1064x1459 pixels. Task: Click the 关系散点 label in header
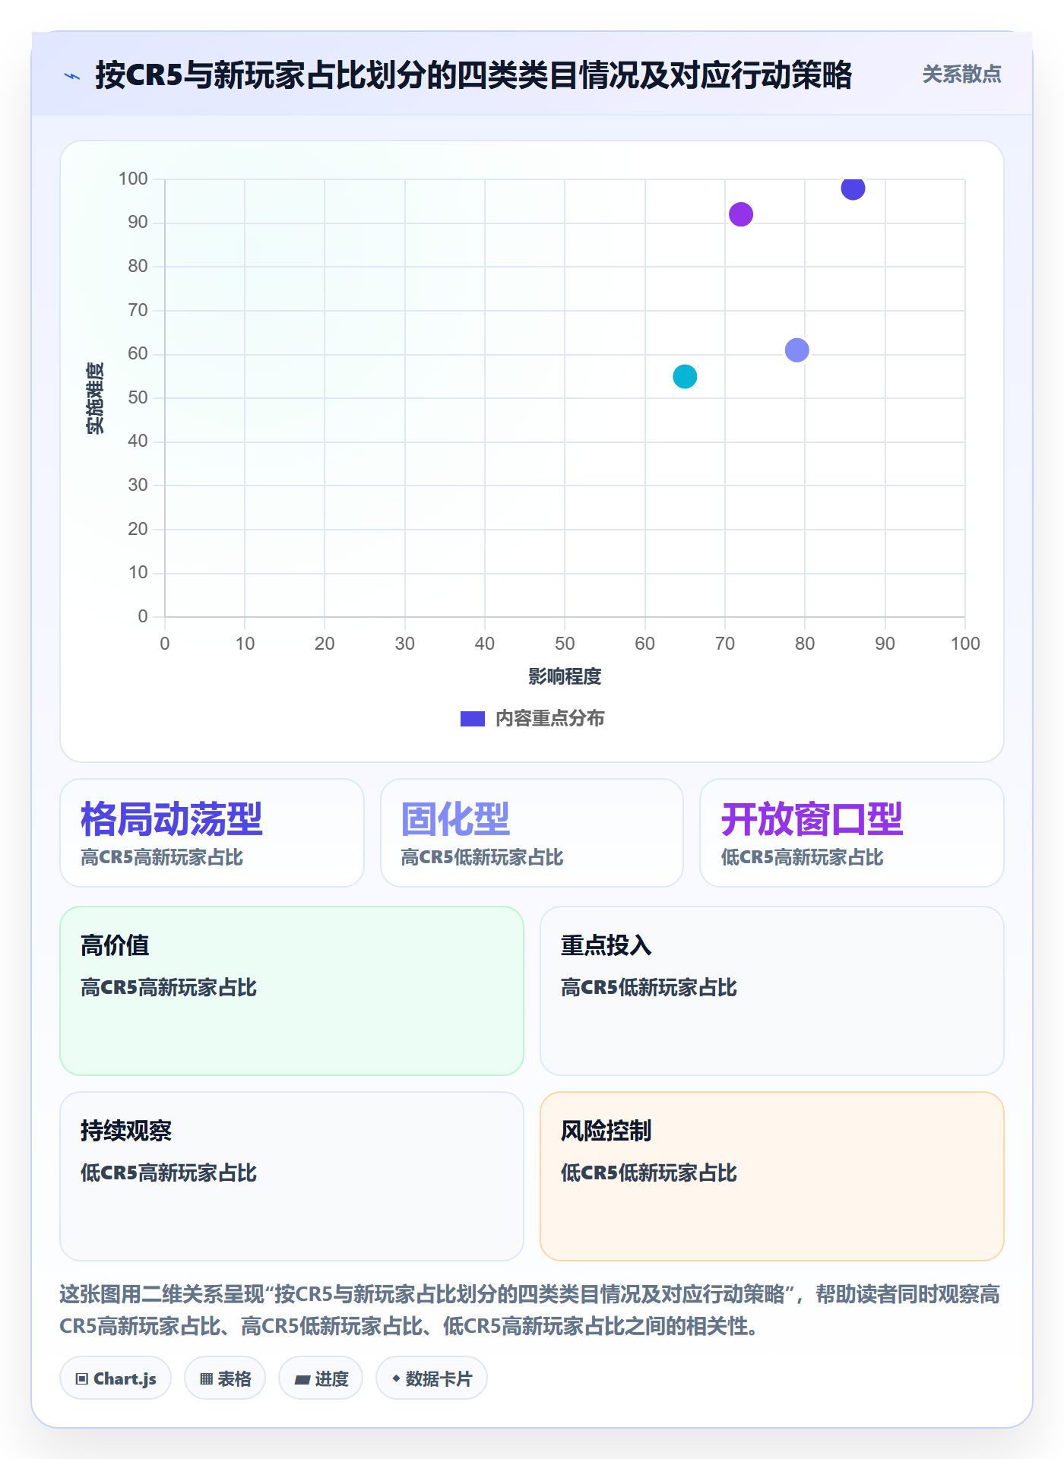click(x=961, y=74)
